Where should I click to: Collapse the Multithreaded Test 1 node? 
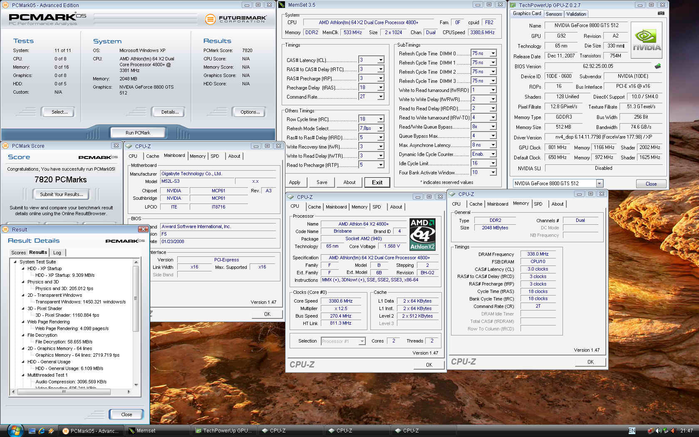(x=23, y=375)
